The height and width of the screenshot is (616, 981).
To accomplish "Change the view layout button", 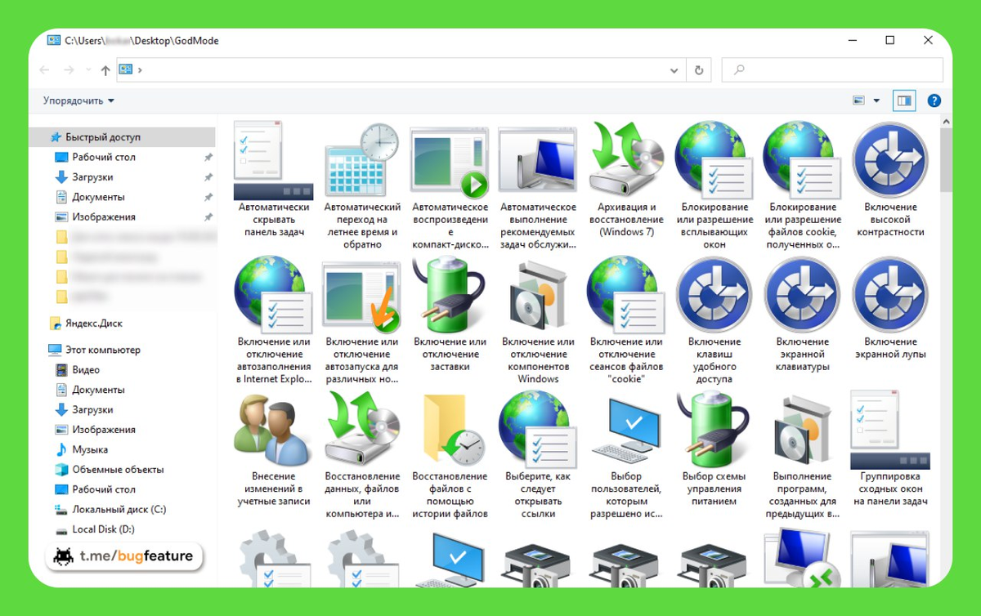I will [x=858, y=100].
